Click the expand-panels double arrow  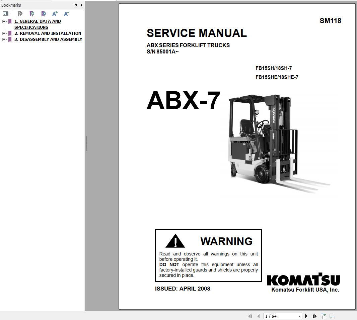(76, 5)
